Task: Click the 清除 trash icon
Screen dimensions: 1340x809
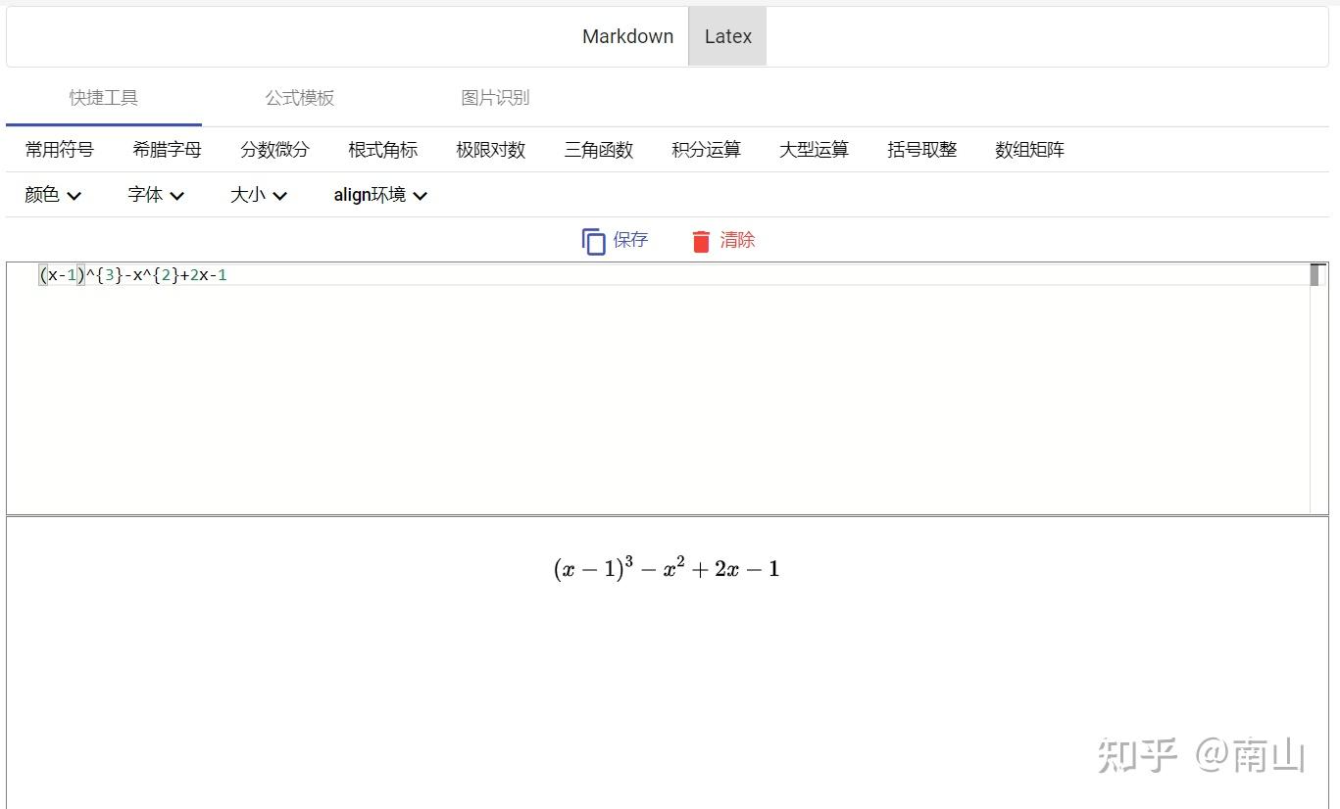Action: 700,240
